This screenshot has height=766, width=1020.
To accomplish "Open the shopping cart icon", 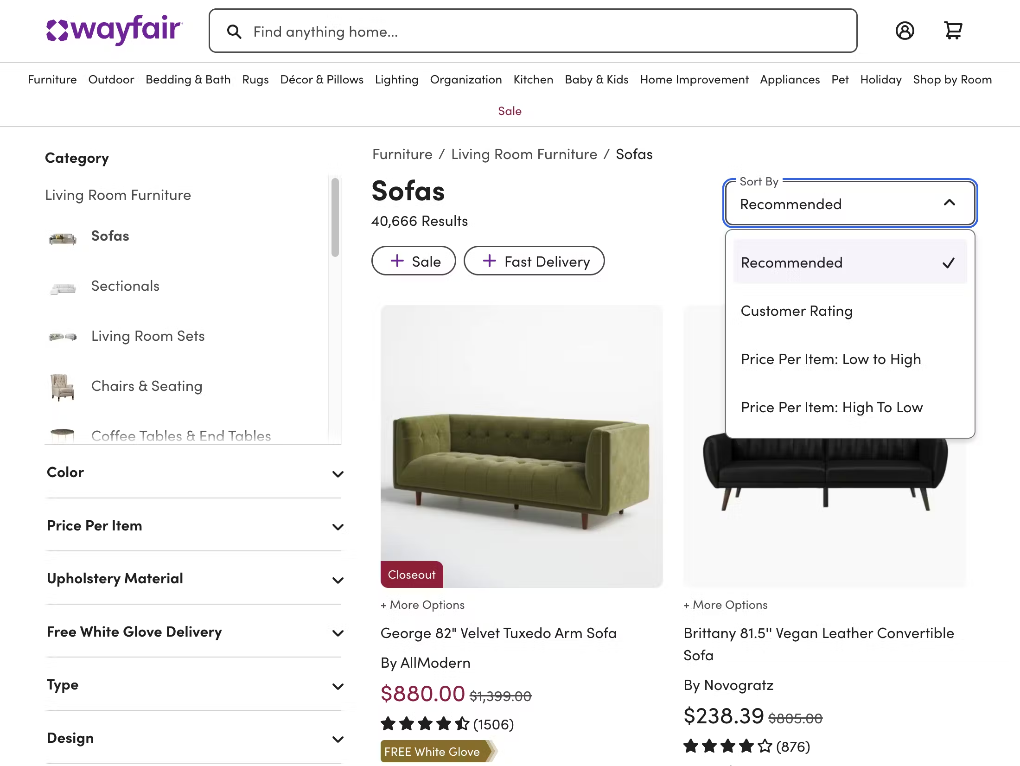I will (953, 31).
